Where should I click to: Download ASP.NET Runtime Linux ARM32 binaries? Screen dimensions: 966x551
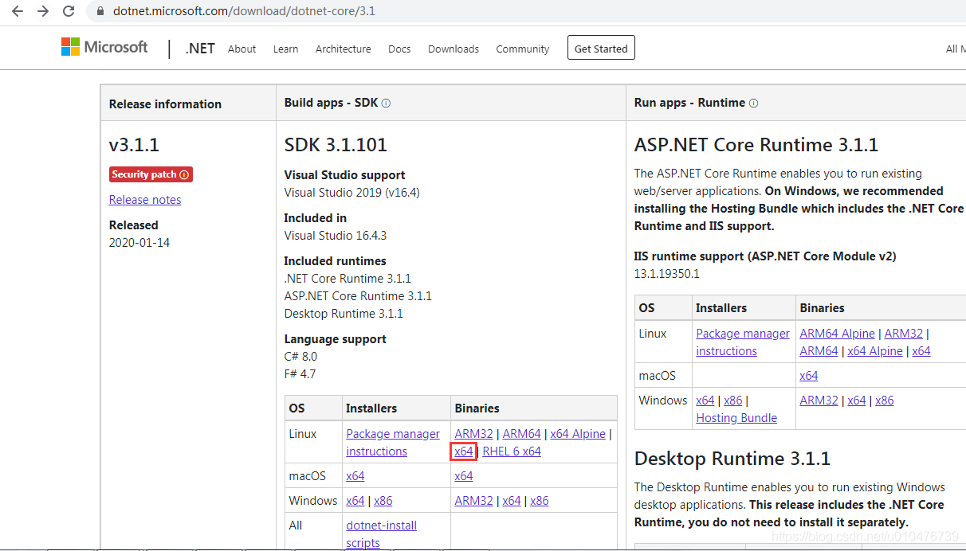903,334
